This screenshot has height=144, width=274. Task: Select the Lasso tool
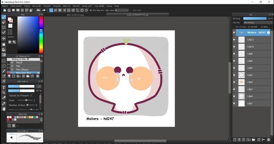click(4, 66)
